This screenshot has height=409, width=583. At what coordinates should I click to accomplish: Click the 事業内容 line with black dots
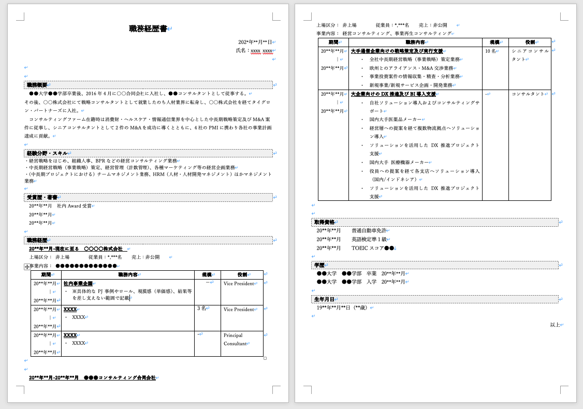click(x=74, y=266)
